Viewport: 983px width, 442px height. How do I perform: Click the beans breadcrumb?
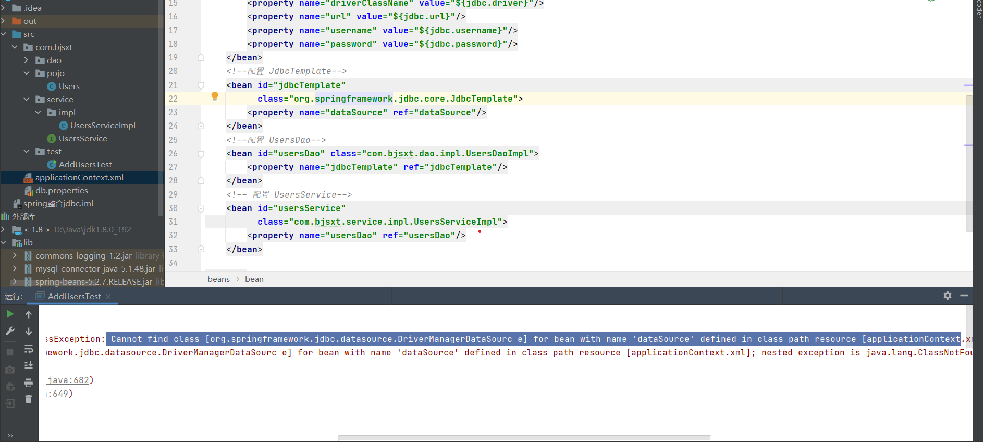tap(218, 279)
